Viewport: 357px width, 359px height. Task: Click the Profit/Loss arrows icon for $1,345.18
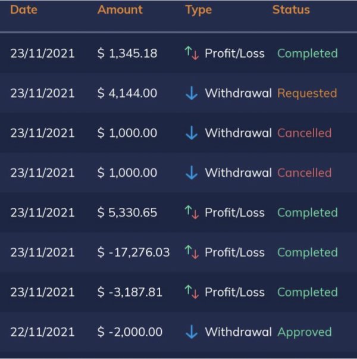pos(192,54)
